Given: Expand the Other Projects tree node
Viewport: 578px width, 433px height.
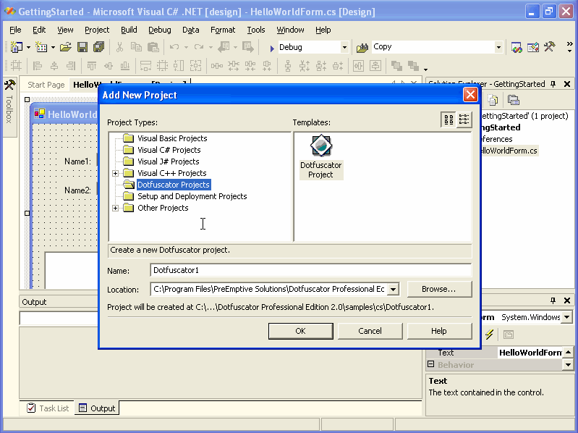Looking at the screenshot, I should pos(116,208).
